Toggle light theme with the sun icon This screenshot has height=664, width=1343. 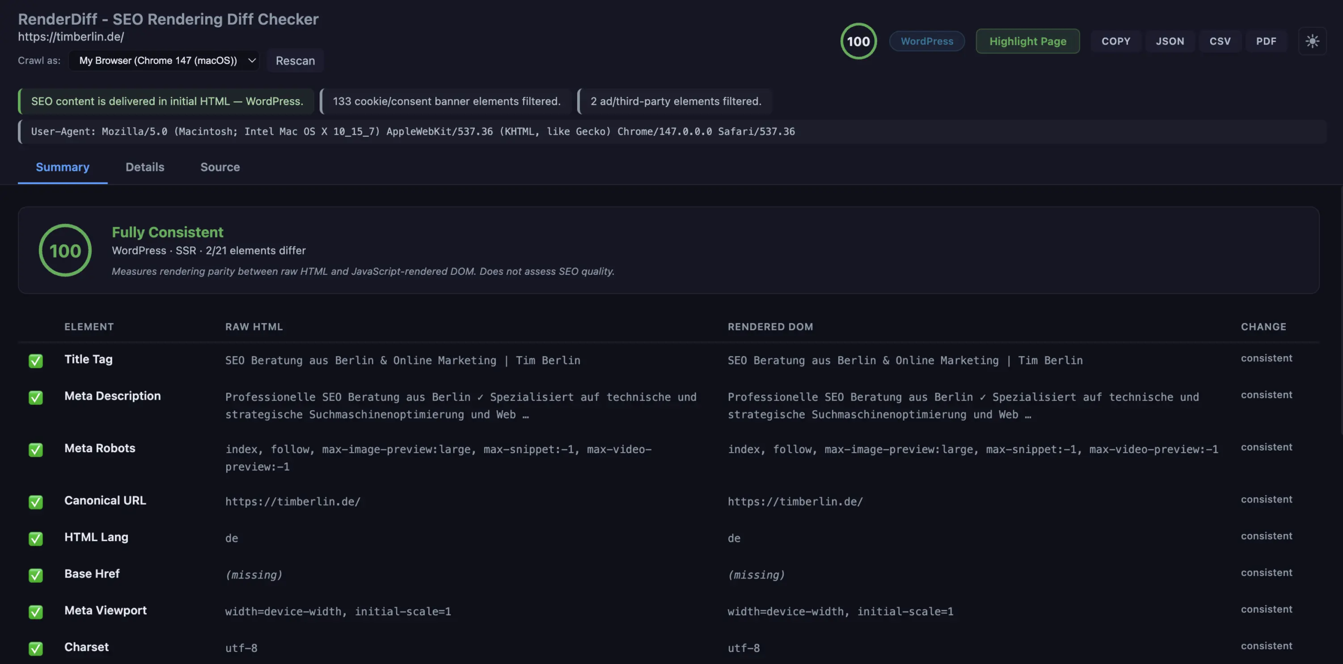pyautogui.click(x=1312, y=41)
